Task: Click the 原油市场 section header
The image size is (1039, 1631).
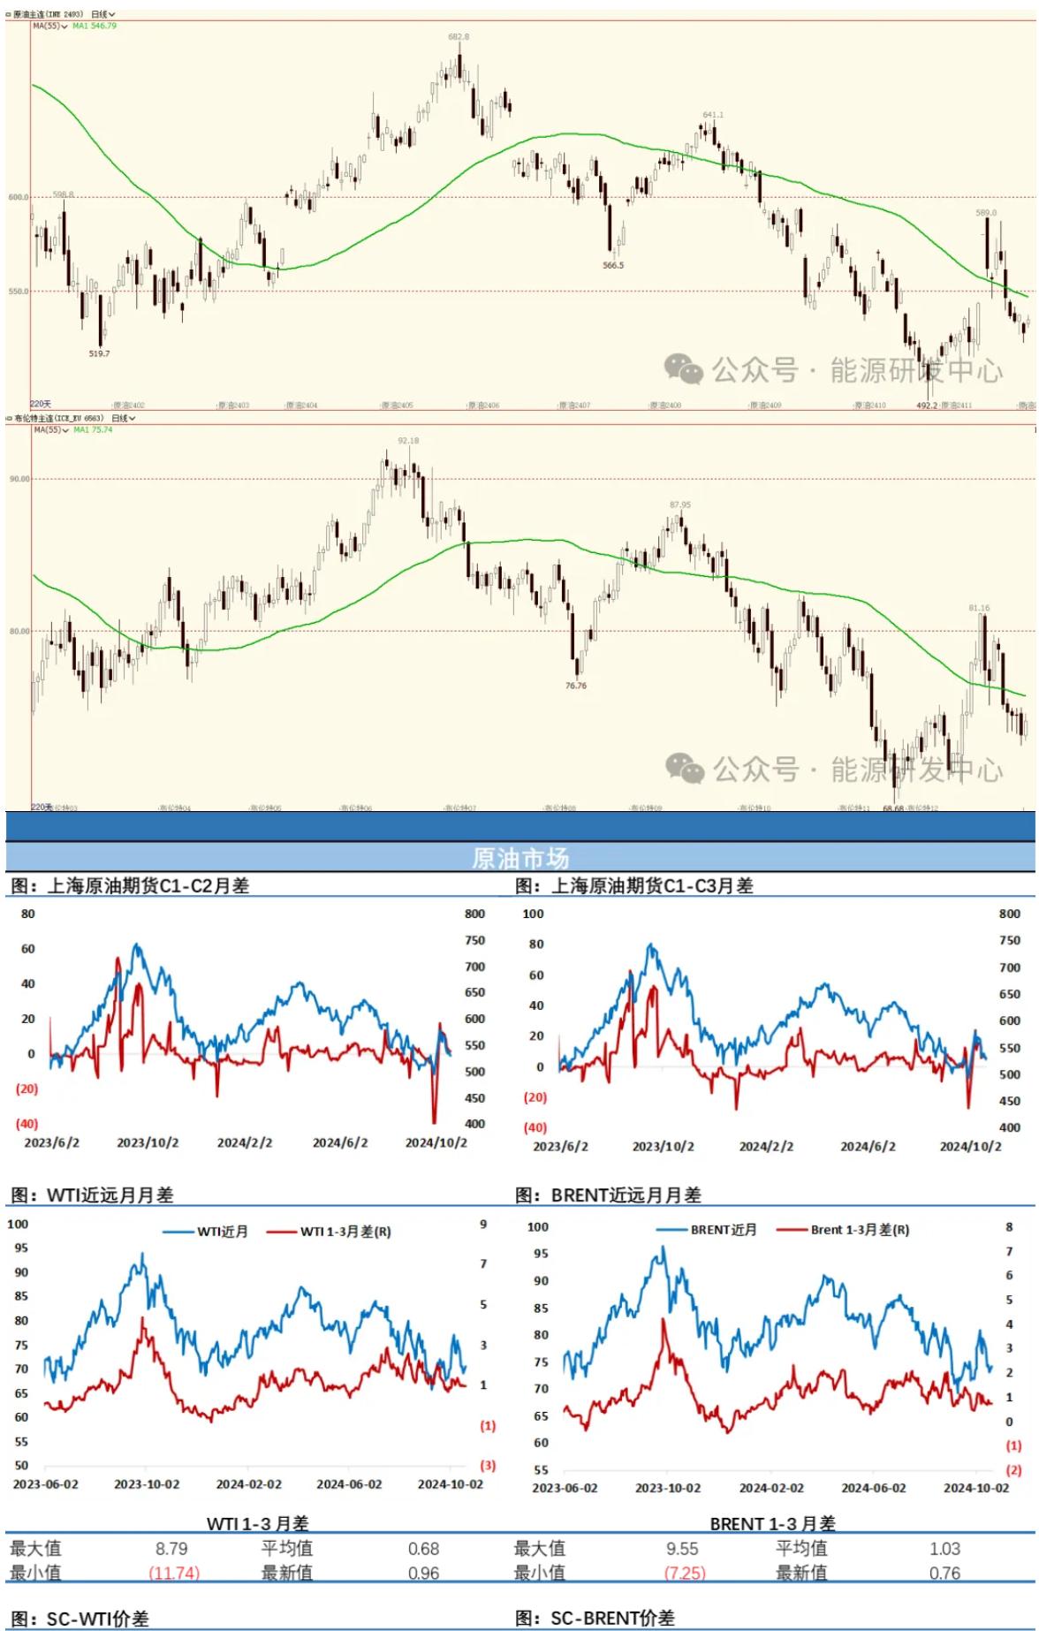Action: tap(519, 858)
